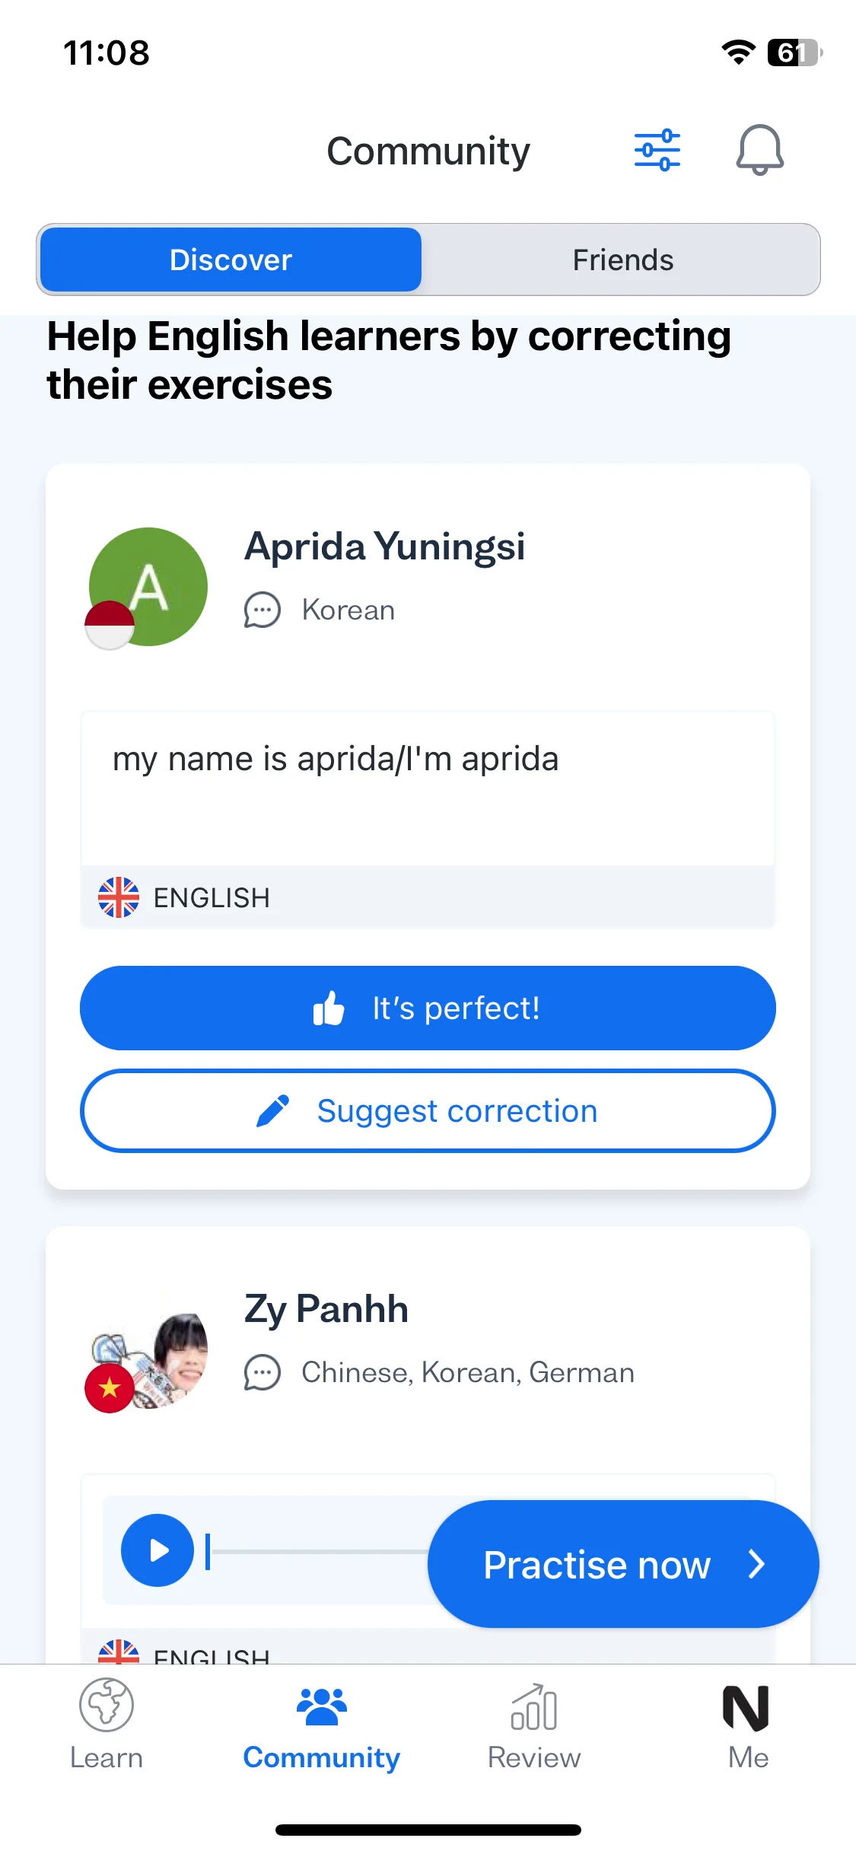Open the community filter settings icon

657,150
